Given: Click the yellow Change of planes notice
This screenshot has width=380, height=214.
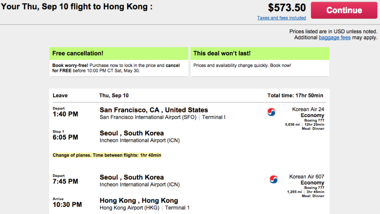Looking at the screenshot, I should (x=107, y=155).
